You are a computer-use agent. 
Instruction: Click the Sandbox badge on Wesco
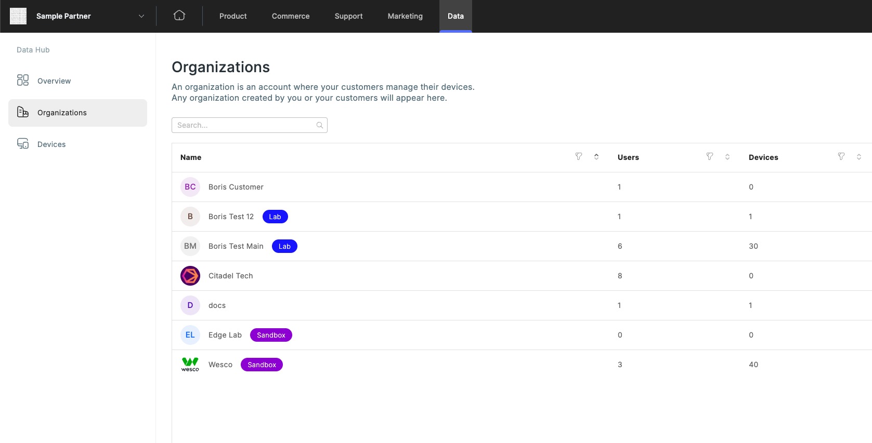262,365
